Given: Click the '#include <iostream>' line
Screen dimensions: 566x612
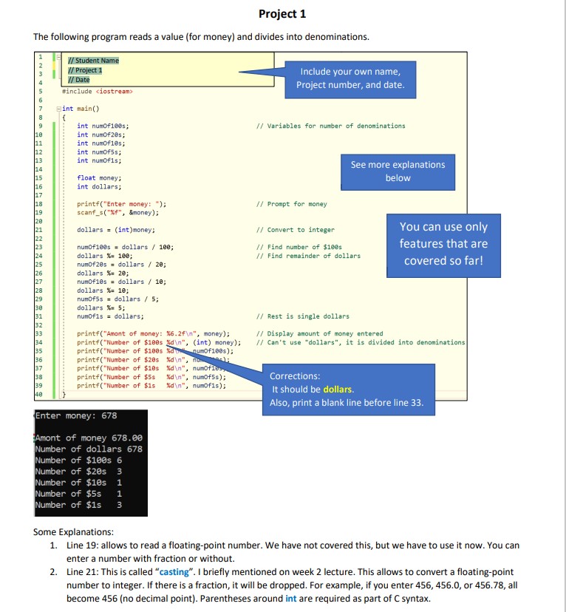Looking at the screenshot, I should 97,92.
